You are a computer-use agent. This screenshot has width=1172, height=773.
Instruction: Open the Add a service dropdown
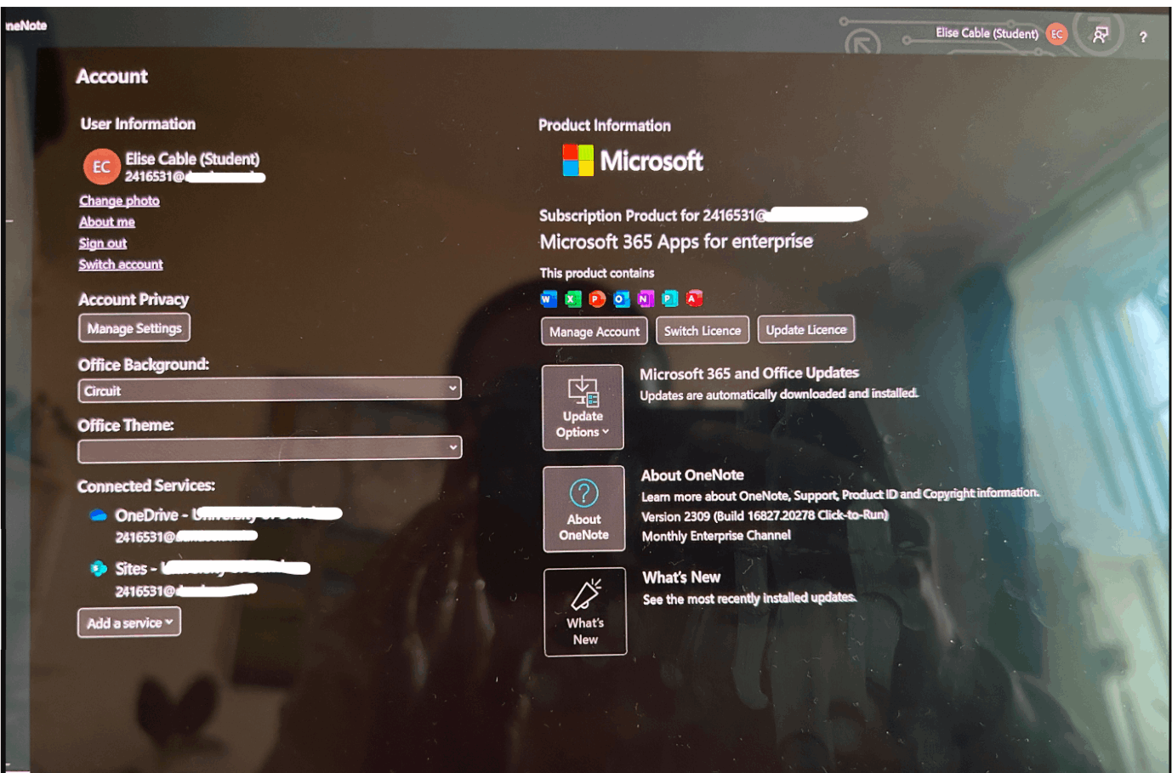click(x=129, y=622)
